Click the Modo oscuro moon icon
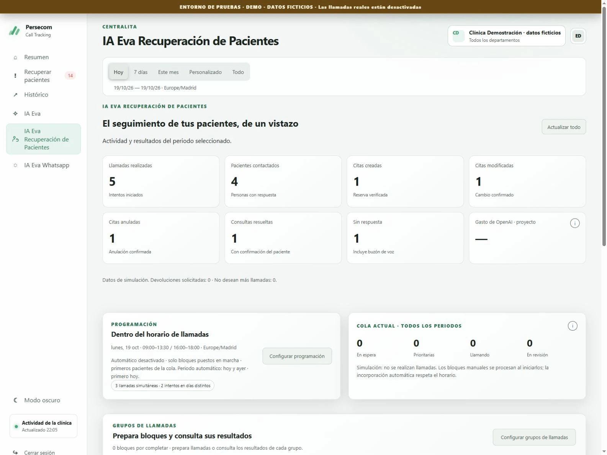The height and width of the screenshot is (455, 607). [15, 400]
